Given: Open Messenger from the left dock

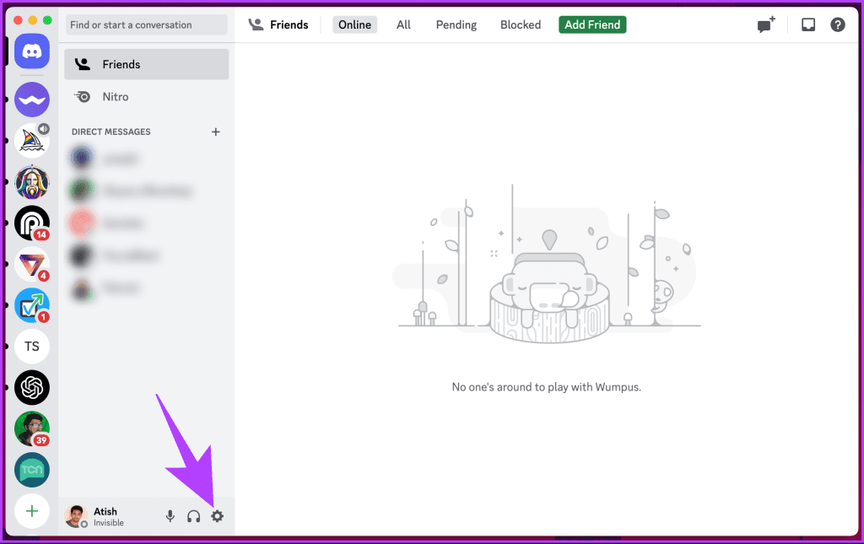Looking at the screenshot, I should coord(32,99).
